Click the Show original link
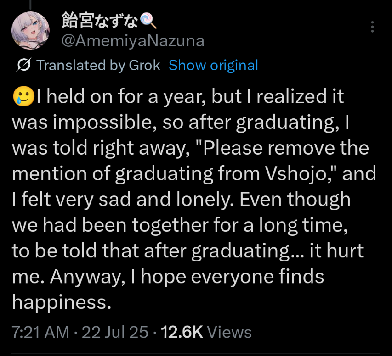 pyautogui.click(x=213, y=66)
